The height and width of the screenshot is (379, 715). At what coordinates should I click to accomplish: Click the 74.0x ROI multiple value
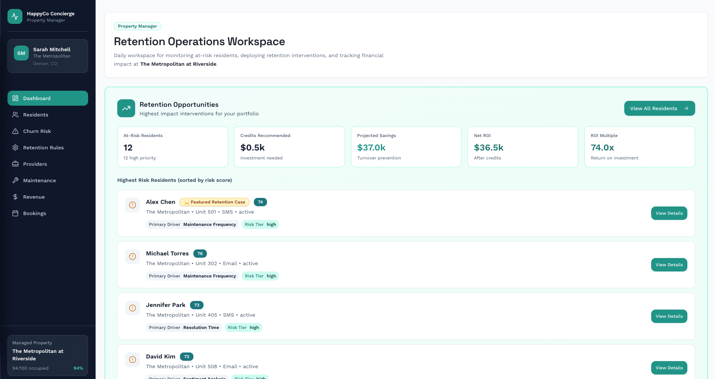click(x=602, y=147)
